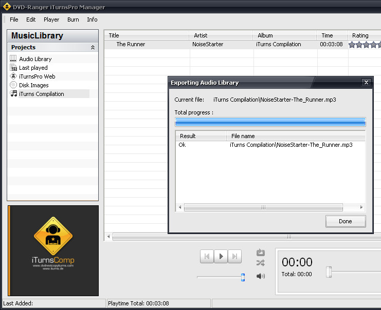Viewport: 381px width, 310px height.
Task: Select Disk Images in the sidebar
Action: click(33, 85)
